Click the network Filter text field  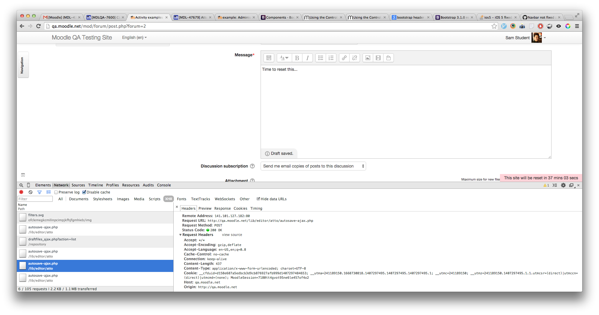35,199
